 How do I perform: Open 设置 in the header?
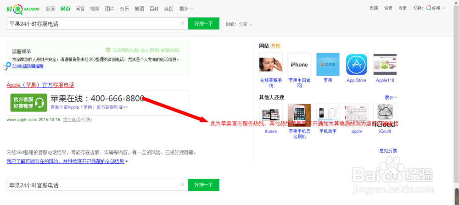(x=388, y=8)
